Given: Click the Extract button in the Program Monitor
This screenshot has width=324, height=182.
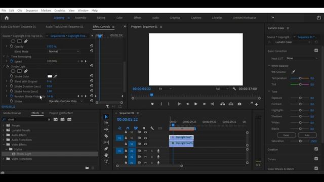Looking at the screenshot, I should [231, 104].
